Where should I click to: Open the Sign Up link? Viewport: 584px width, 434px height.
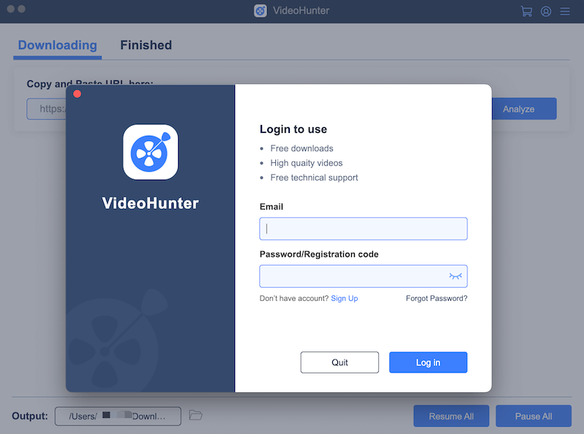pyautogui.click(x=345, y=298)
